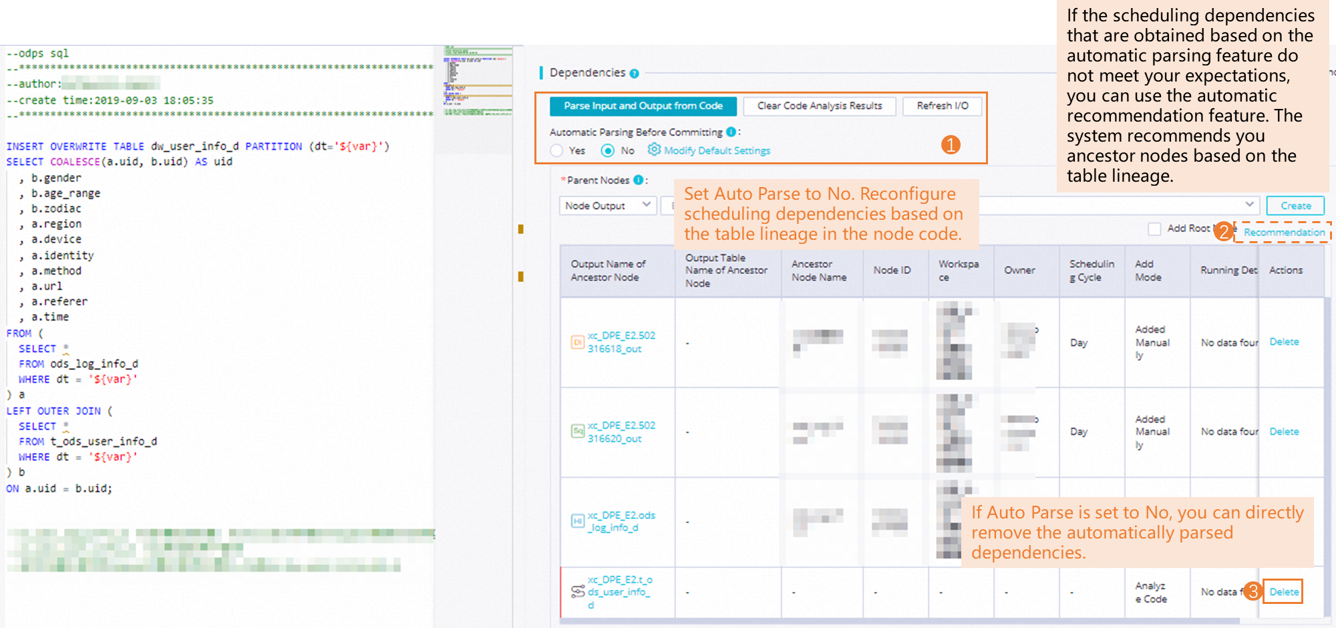This screenshot has height=628, width=1336.
Task: Click the Parent Nodes info icon
Action: click(638, 180)
